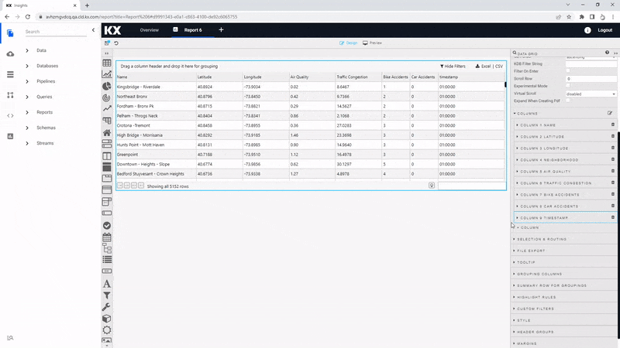Delete Column 2 Latitude with trash icon
The width and height of the screenshot is (620, 348).
(613, 135)
